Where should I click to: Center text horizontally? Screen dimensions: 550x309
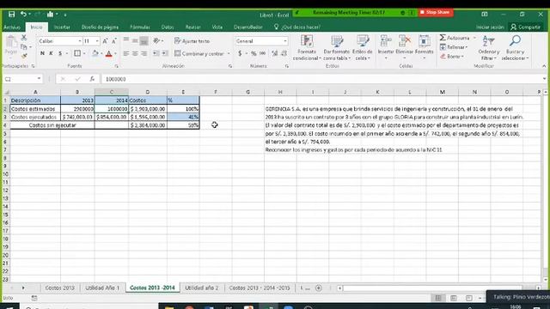135,53
